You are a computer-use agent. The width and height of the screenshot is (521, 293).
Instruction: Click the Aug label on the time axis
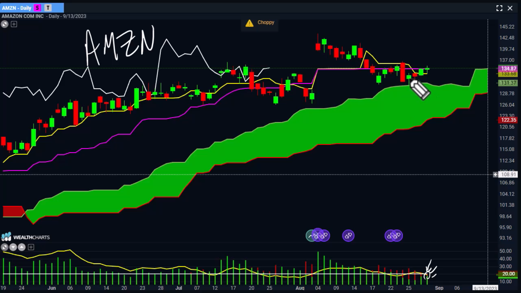[x=300, y=288]
